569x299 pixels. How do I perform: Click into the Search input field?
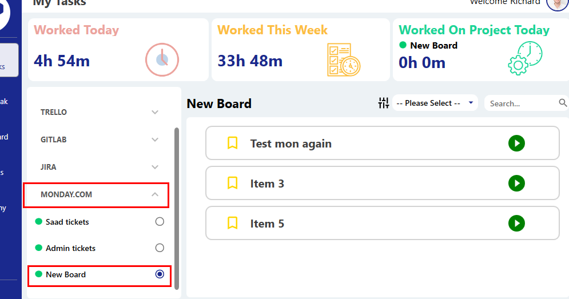(521, 103)
